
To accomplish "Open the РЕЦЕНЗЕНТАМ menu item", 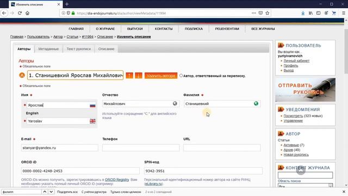I will tap(227, 29).
